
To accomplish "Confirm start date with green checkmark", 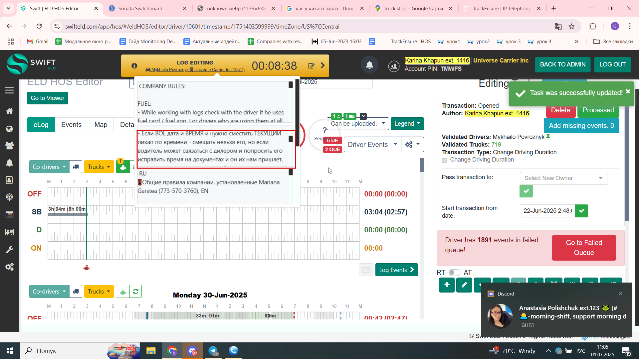I will tap(581, 211).
